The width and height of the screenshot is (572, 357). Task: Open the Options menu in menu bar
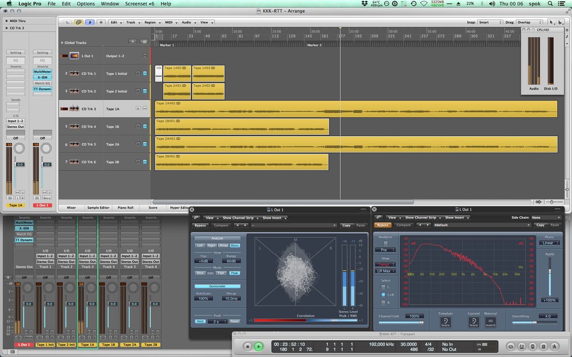pos(86,4)
